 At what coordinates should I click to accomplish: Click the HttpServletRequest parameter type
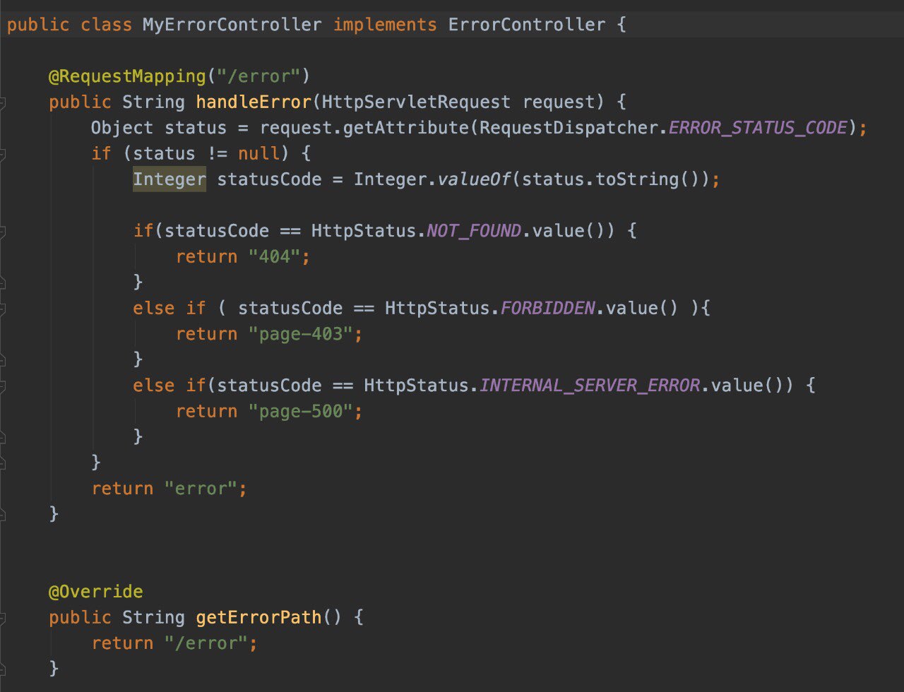coord(416,102)
